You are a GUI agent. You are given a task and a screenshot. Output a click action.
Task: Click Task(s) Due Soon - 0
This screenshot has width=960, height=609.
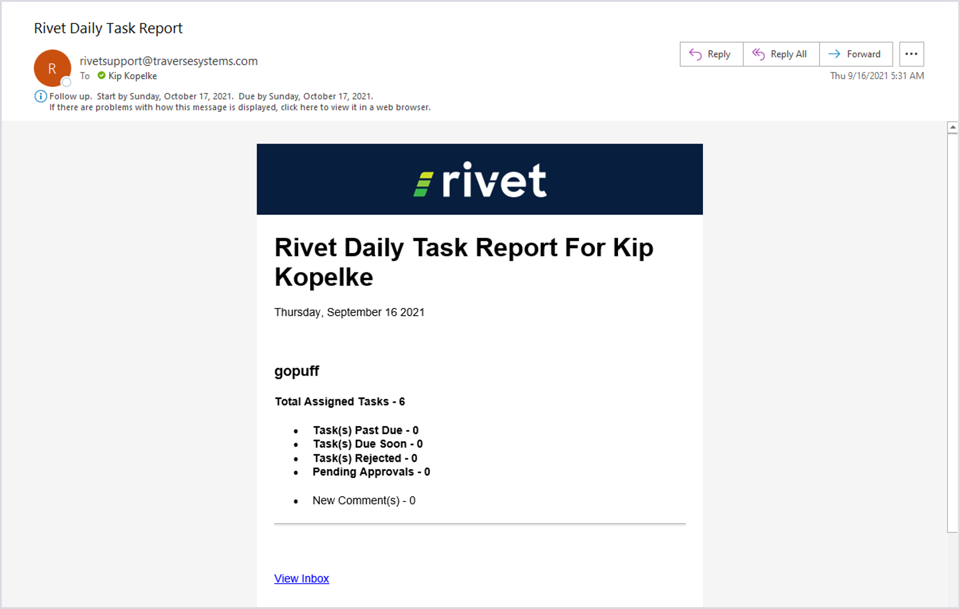point(368,444)
